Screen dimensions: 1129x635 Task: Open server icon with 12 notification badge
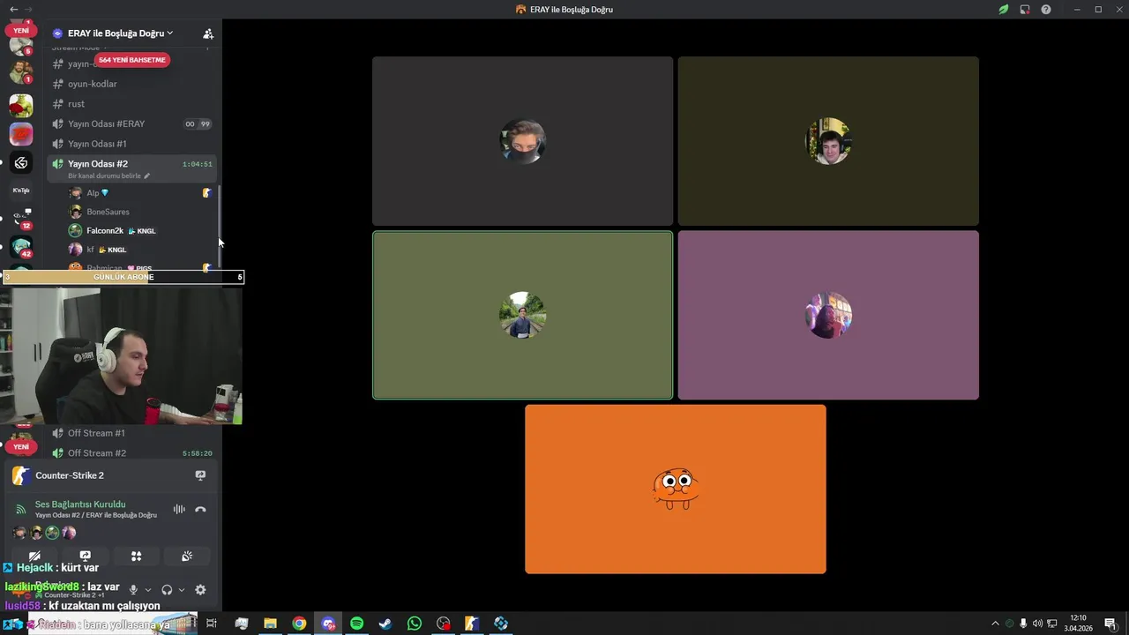[21, 218]
